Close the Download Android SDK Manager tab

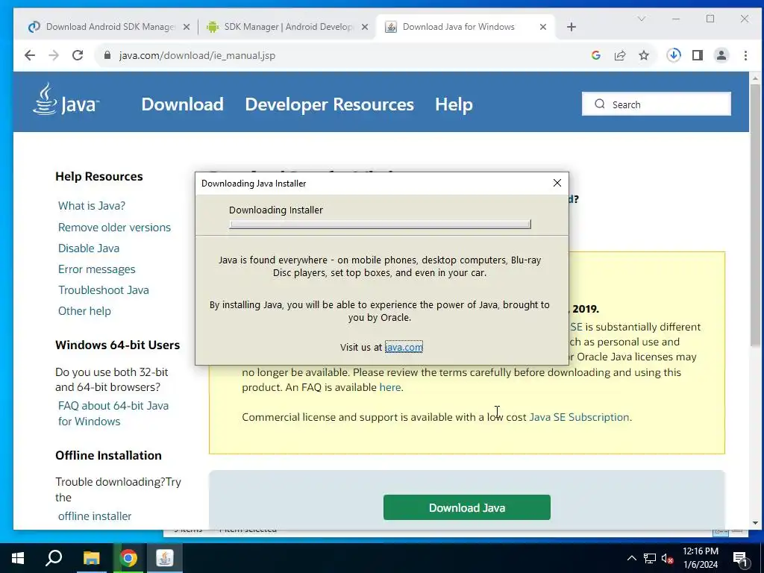186,28
